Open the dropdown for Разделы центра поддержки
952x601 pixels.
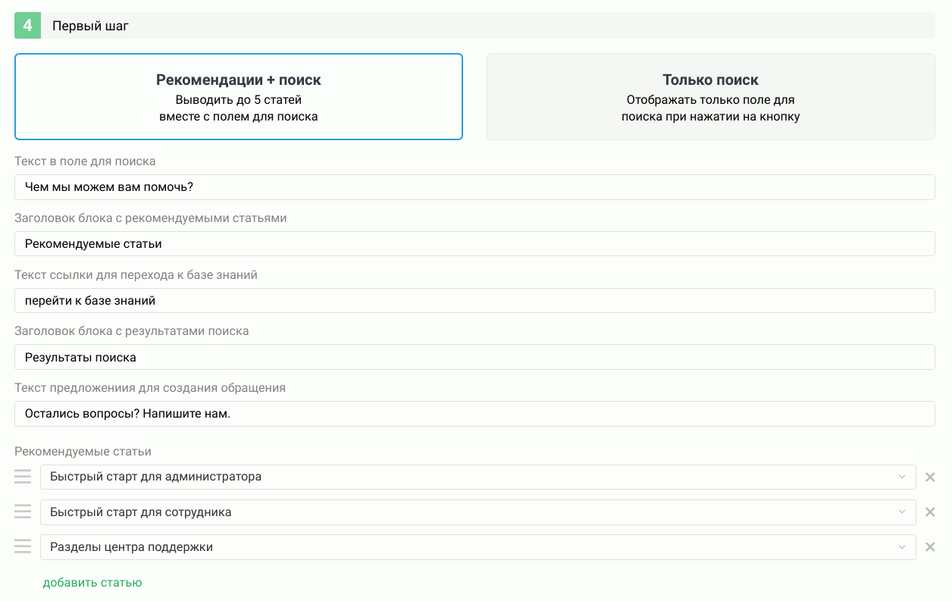[x=901, y=546]
